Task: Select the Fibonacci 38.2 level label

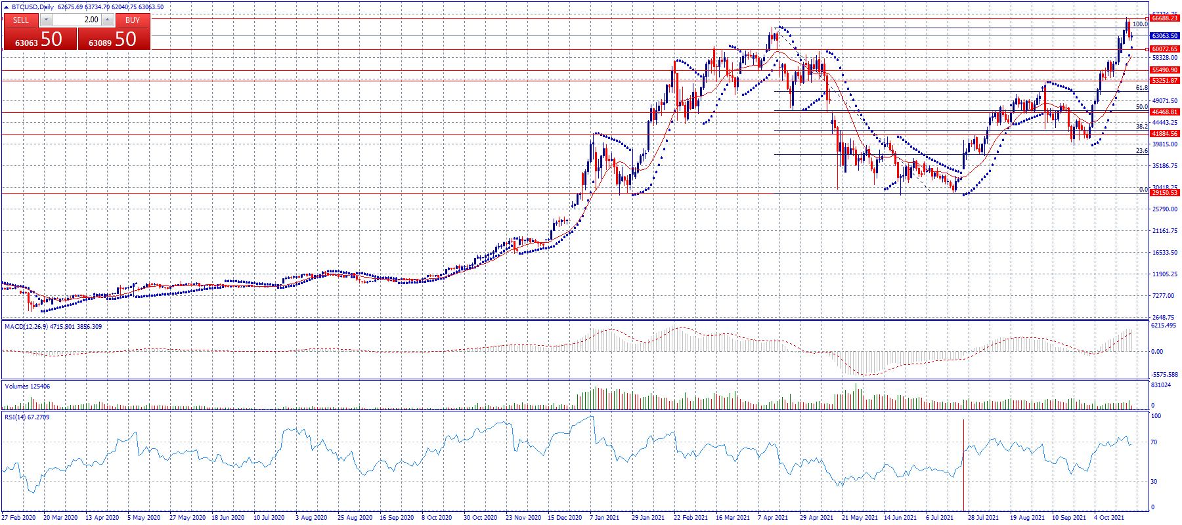Action: click(1142, 127)
